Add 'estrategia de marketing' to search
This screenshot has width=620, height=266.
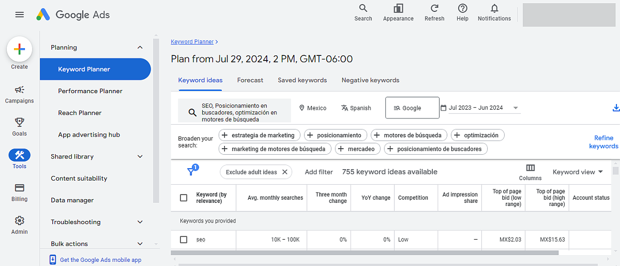(x=260, y=136)
